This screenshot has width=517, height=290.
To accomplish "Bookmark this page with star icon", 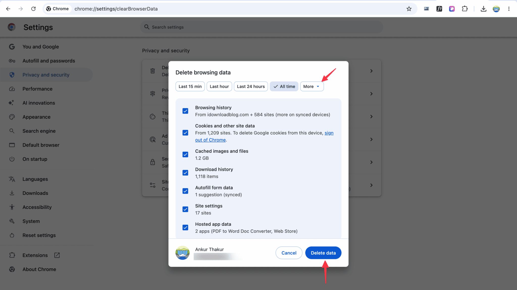I will pyautogui.click(x=409, y=9).
